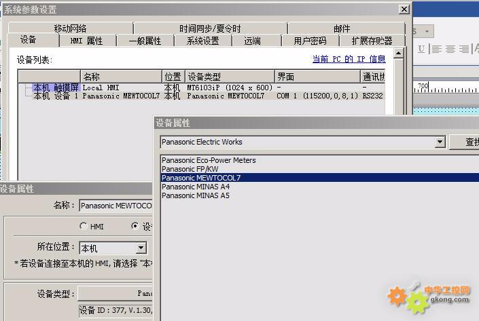Select Panasonic MEWTOCOL7 in list

320,178
